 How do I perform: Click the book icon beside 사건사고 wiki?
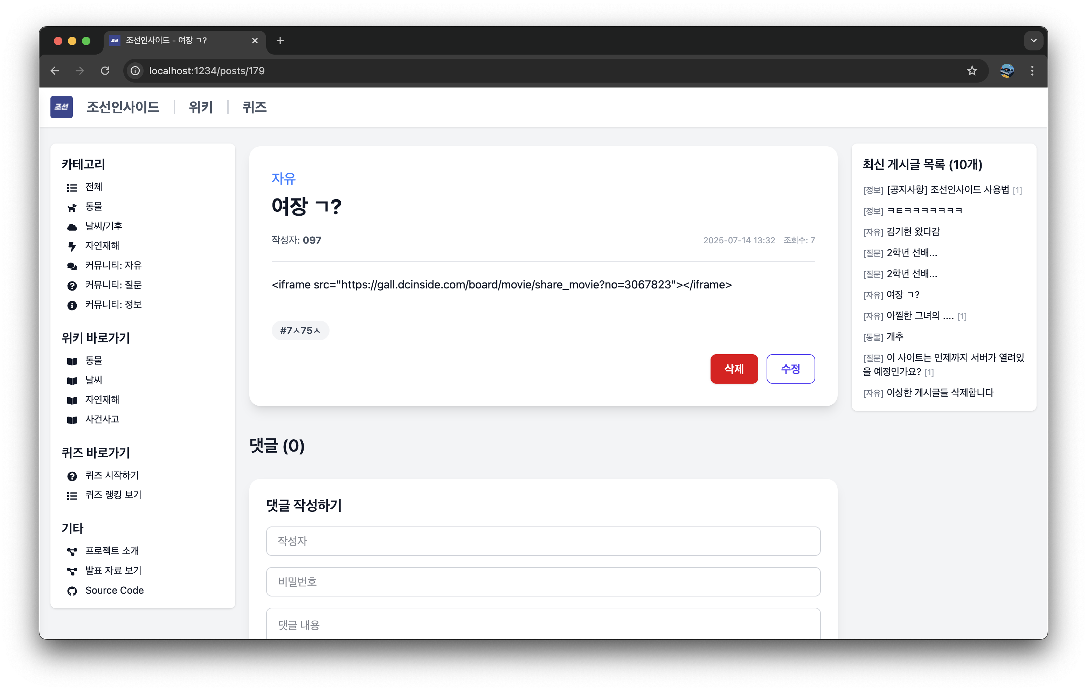point(72,420)
